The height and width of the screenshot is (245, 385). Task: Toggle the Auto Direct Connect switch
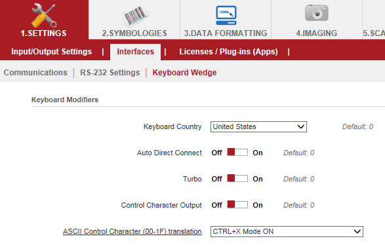pos(237,152)
